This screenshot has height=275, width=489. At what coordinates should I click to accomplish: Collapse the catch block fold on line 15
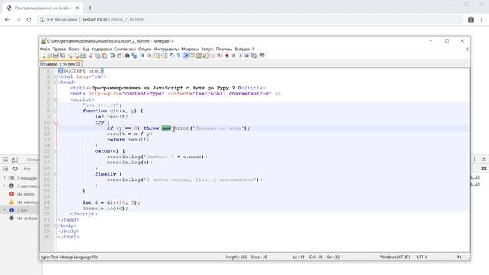(56, 151)
